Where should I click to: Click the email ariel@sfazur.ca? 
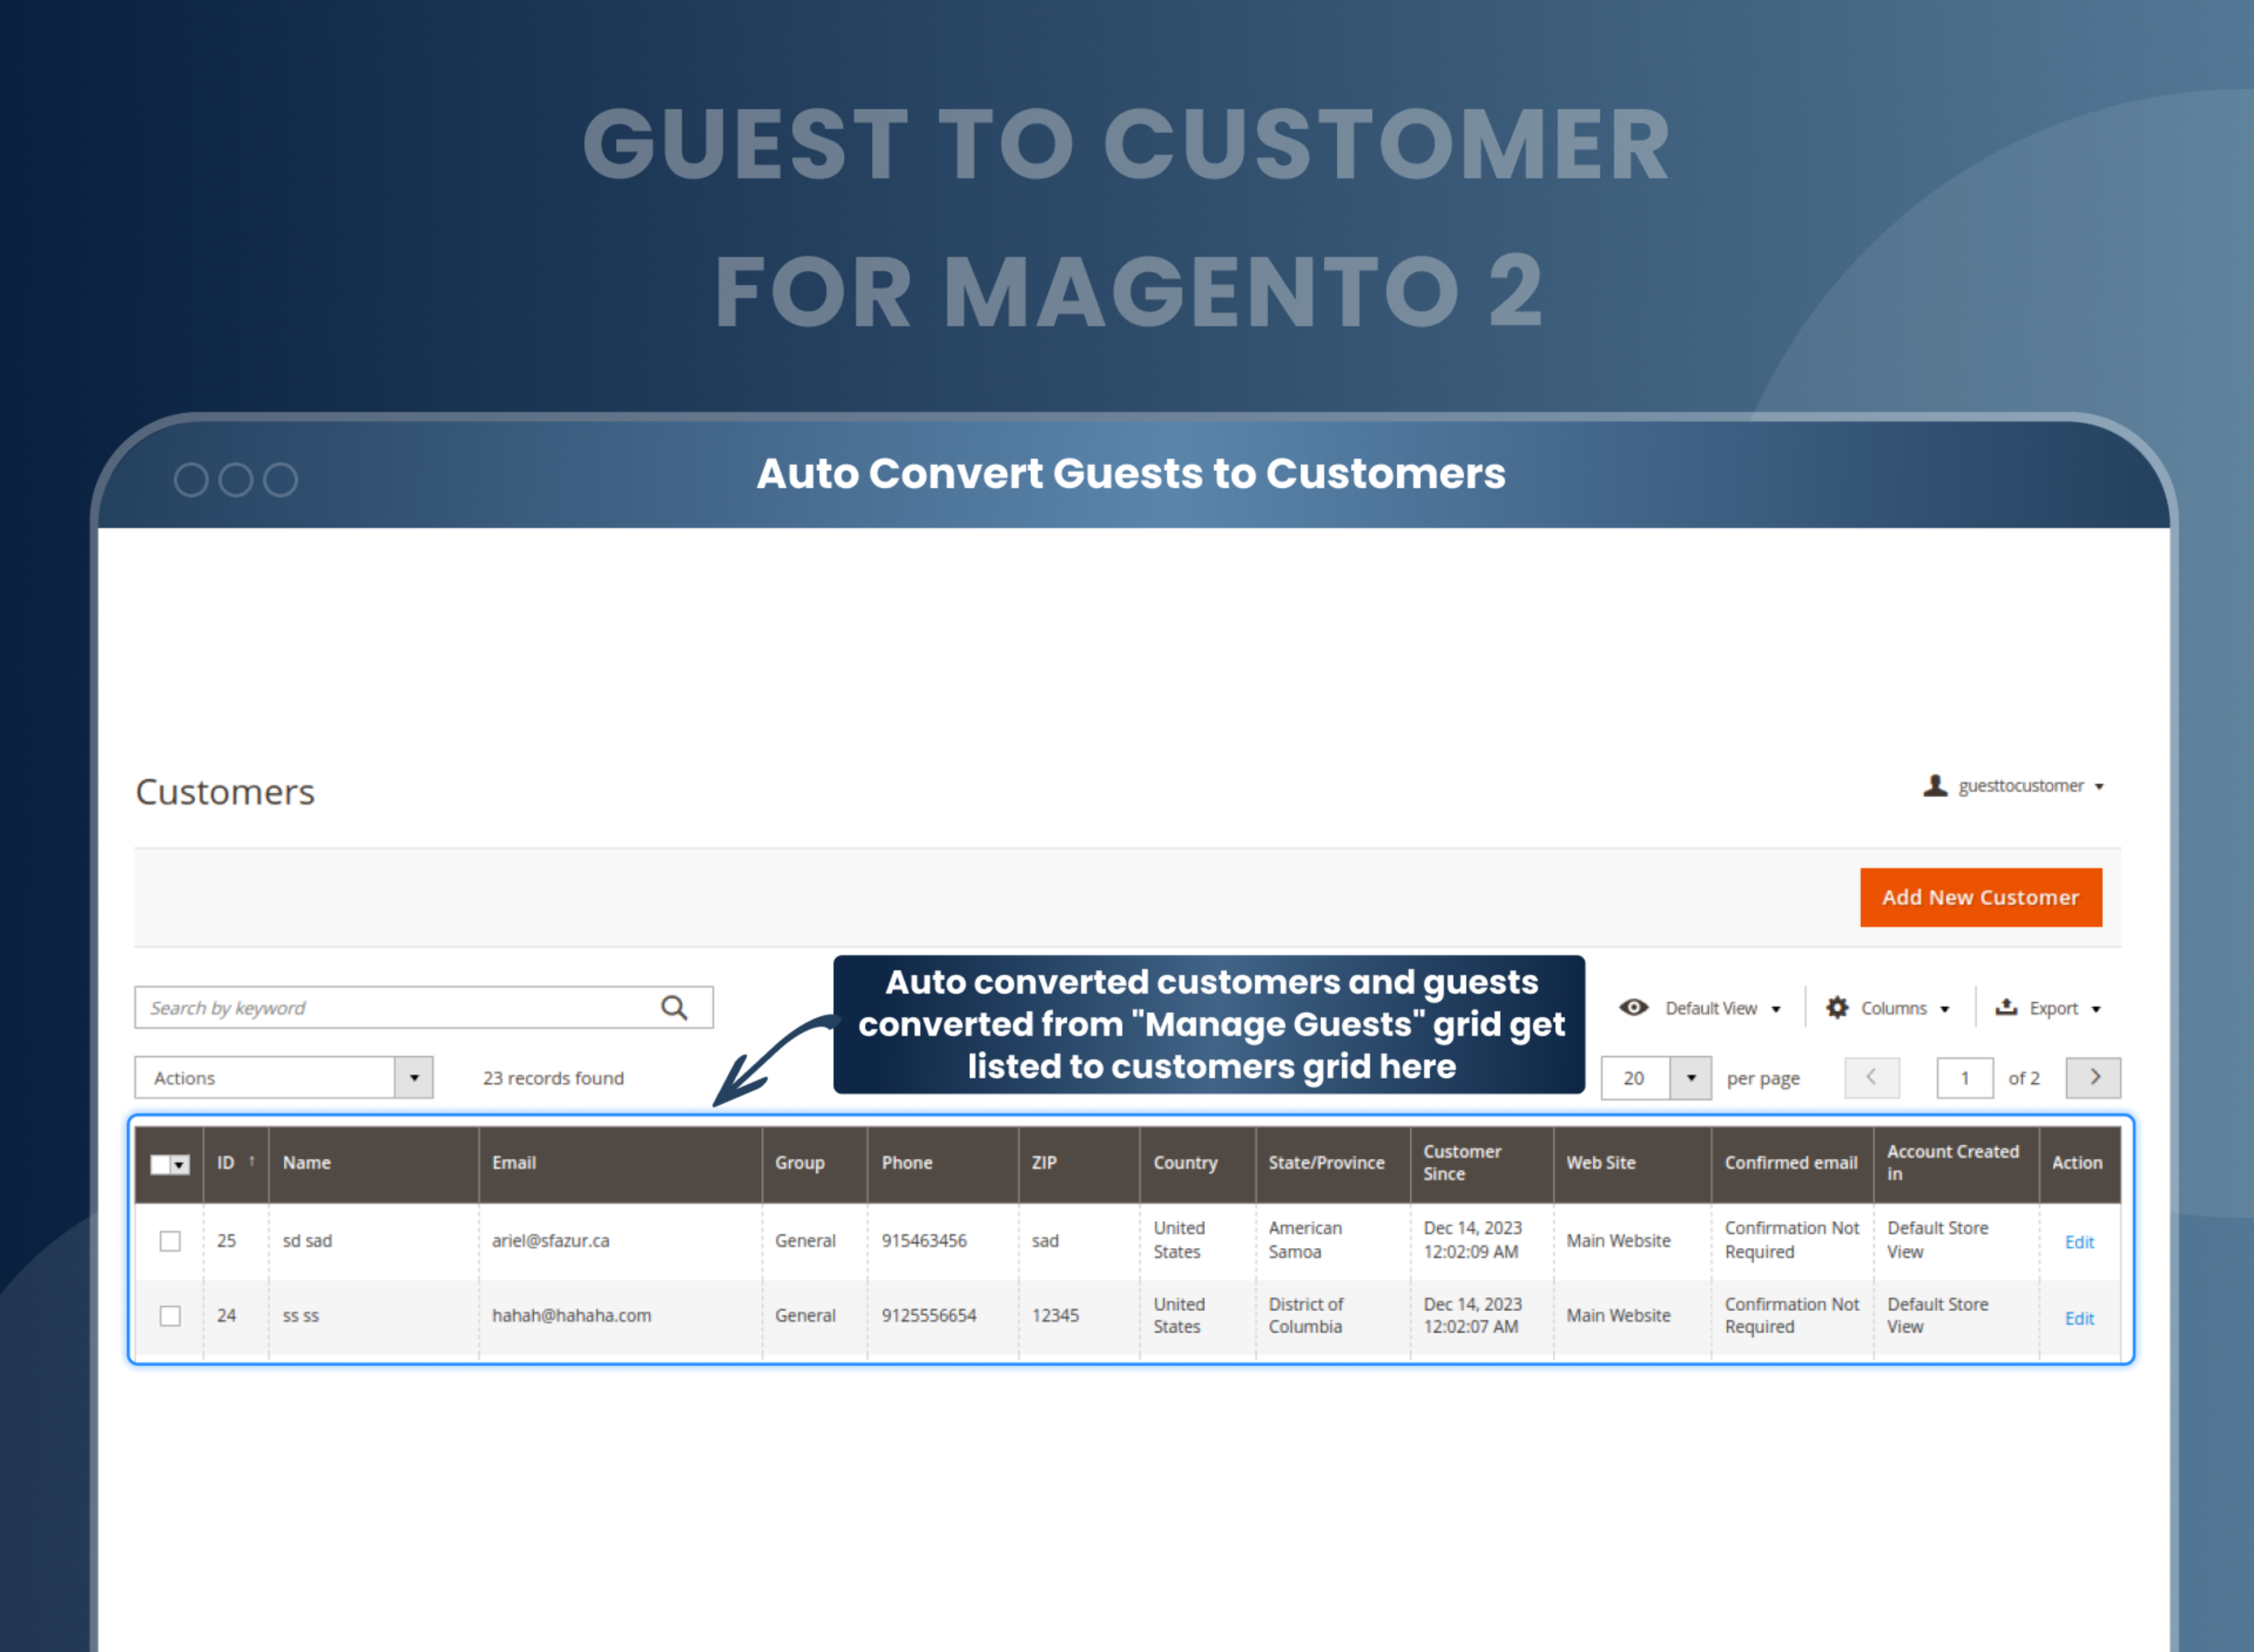[550, 1241]
